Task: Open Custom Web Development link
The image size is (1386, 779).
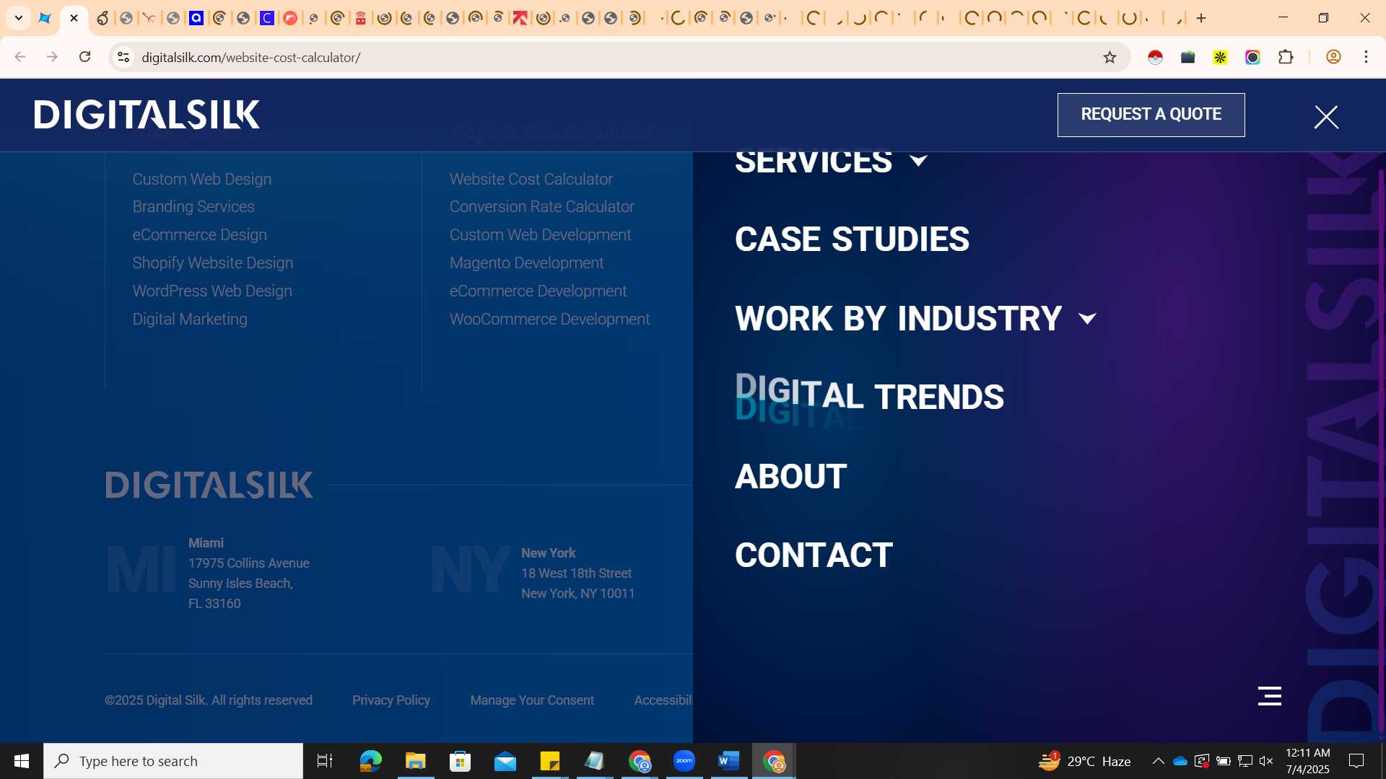Action: [540, 234]
